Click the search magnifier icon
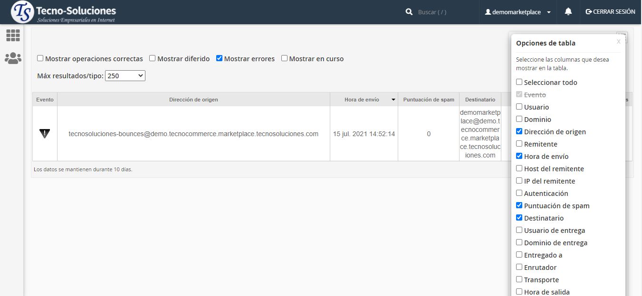The width and height of the screenshot is (642, 296). coord(409,12)
